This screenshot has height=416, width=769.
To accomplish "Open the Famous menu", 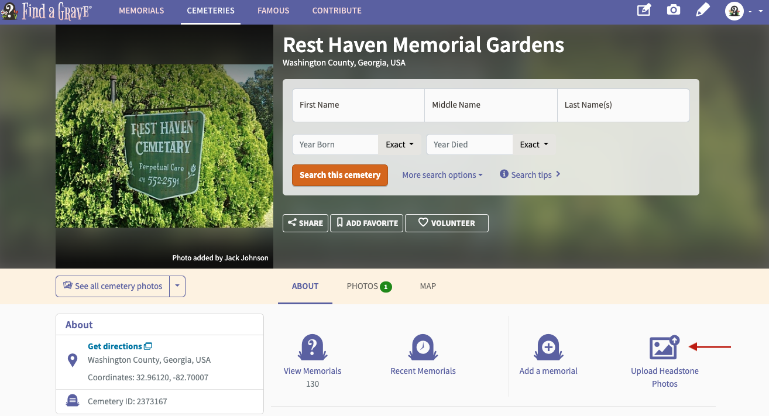I will point(273,11).
